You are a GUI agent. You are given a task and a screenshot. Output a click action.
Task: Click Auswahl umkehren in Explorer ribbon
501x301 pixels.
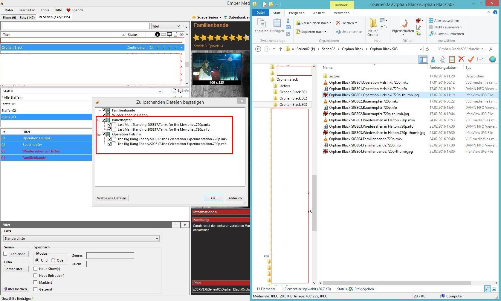click(x=446, y=34)
